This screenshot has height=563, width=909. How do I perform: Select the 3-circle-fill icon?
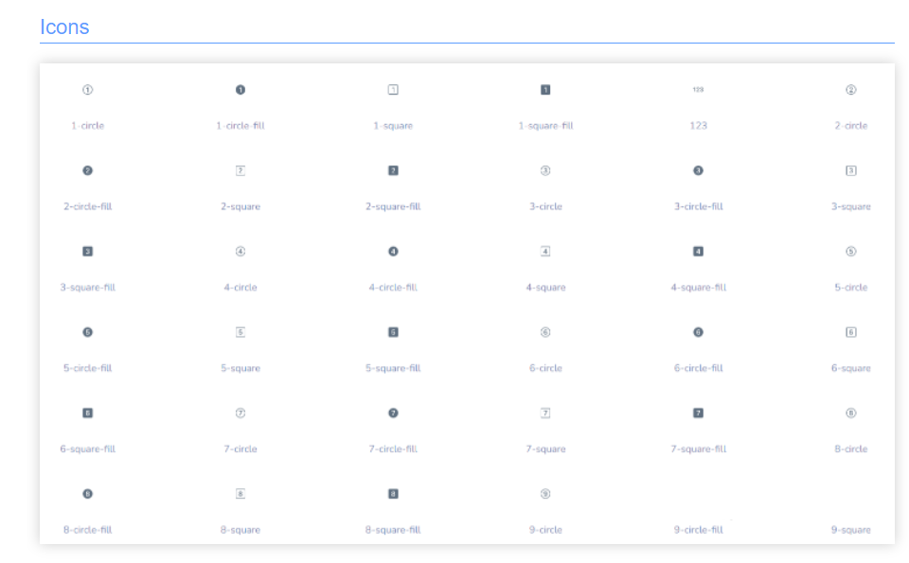[698, 170]
